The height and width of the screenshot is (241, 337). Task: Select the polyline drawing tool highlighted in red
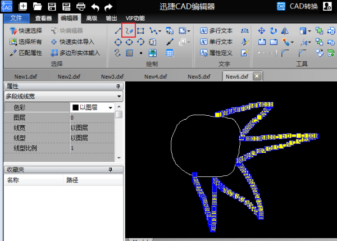click(130, 30)
